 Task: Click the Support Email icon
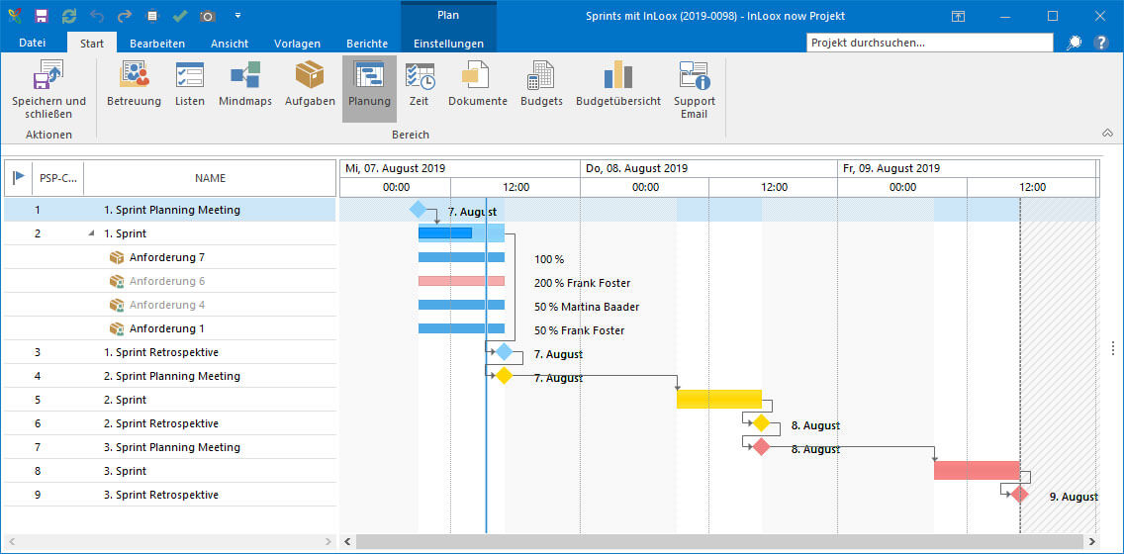point(694,90)
